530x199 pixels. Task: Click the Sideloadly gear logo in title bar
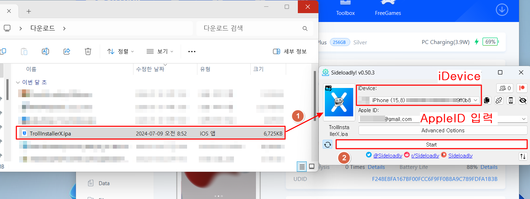point(325,72)
